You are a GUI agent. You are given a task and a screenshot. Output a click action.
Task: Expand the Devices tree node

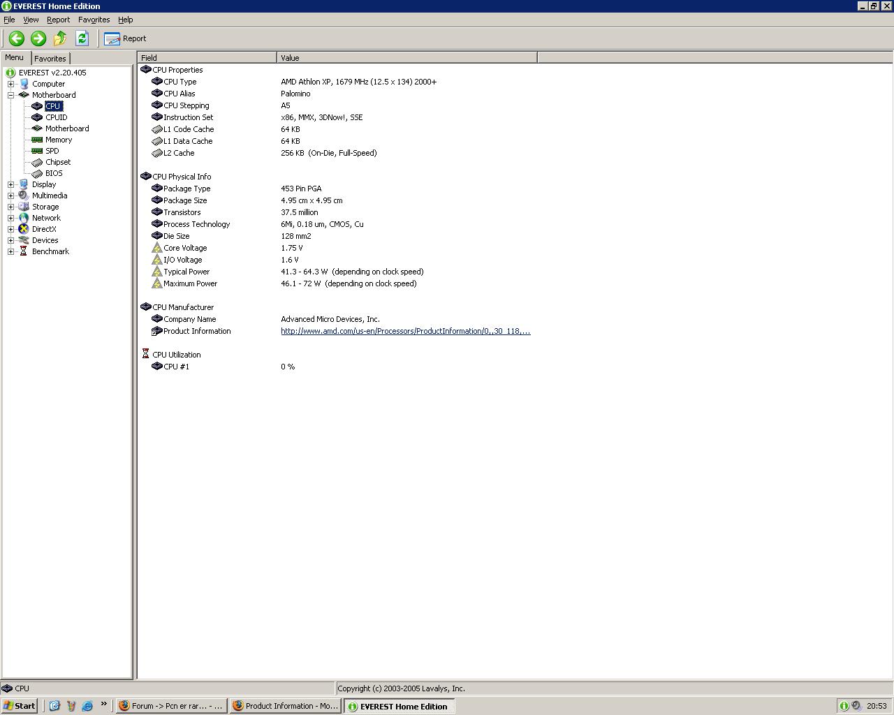[10, 240]
